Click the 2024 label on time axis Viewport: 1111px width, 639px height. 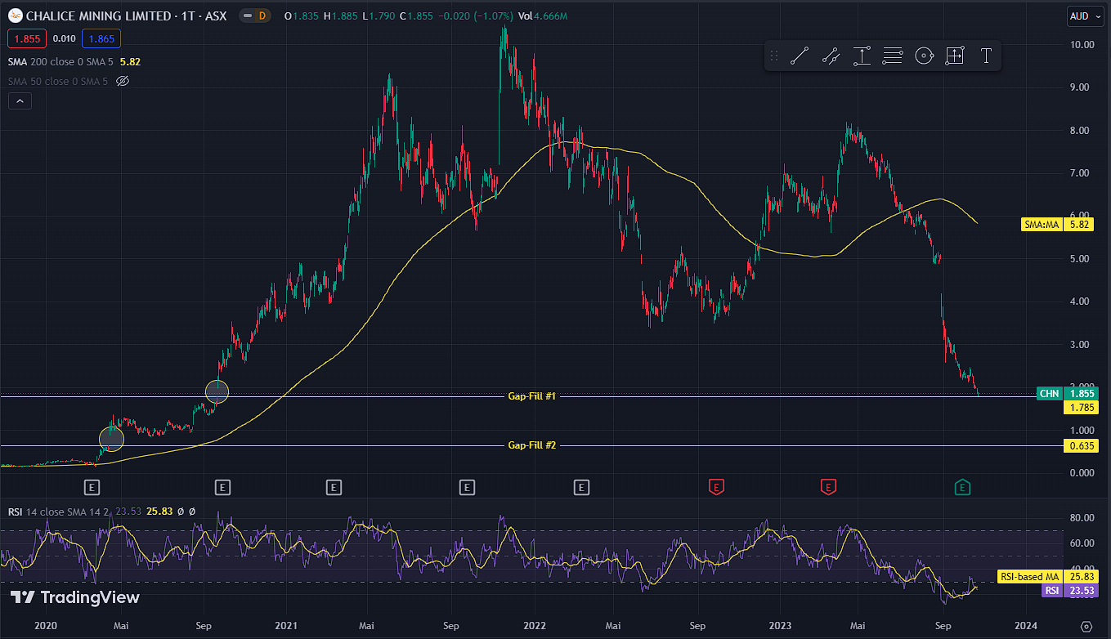click(x=1025, y=625)
